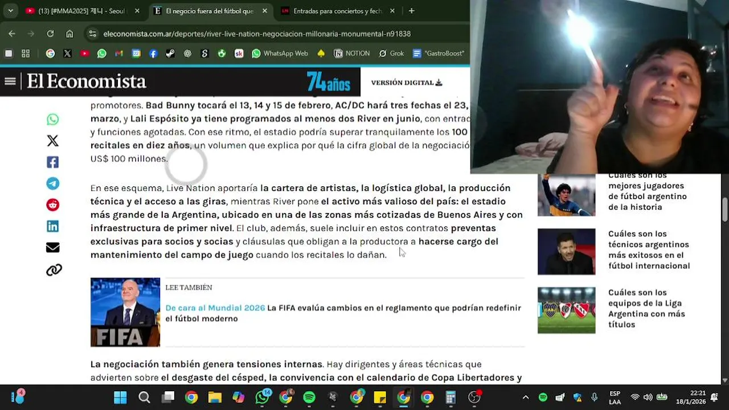Open técnicos argentinos más exitosos article
The width and height of the screenshot is (729, 410).
pyautogui.click(x=649, y=249)
